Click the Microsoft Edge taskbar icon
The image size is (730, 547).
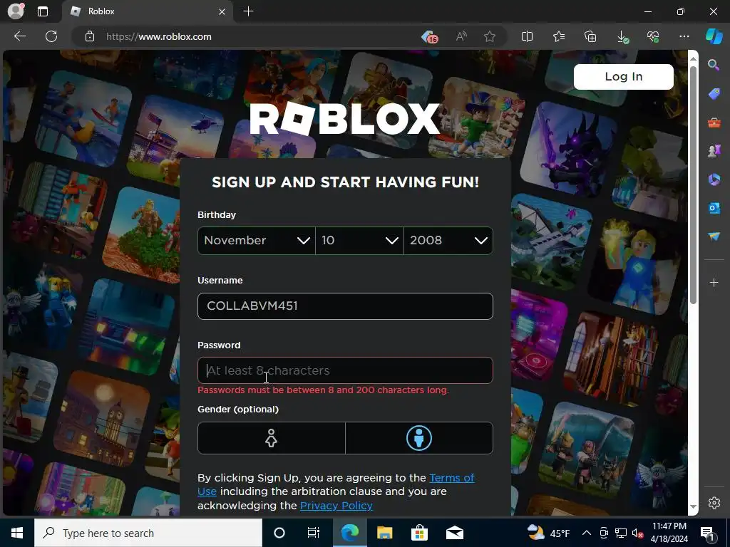[350, 533]
